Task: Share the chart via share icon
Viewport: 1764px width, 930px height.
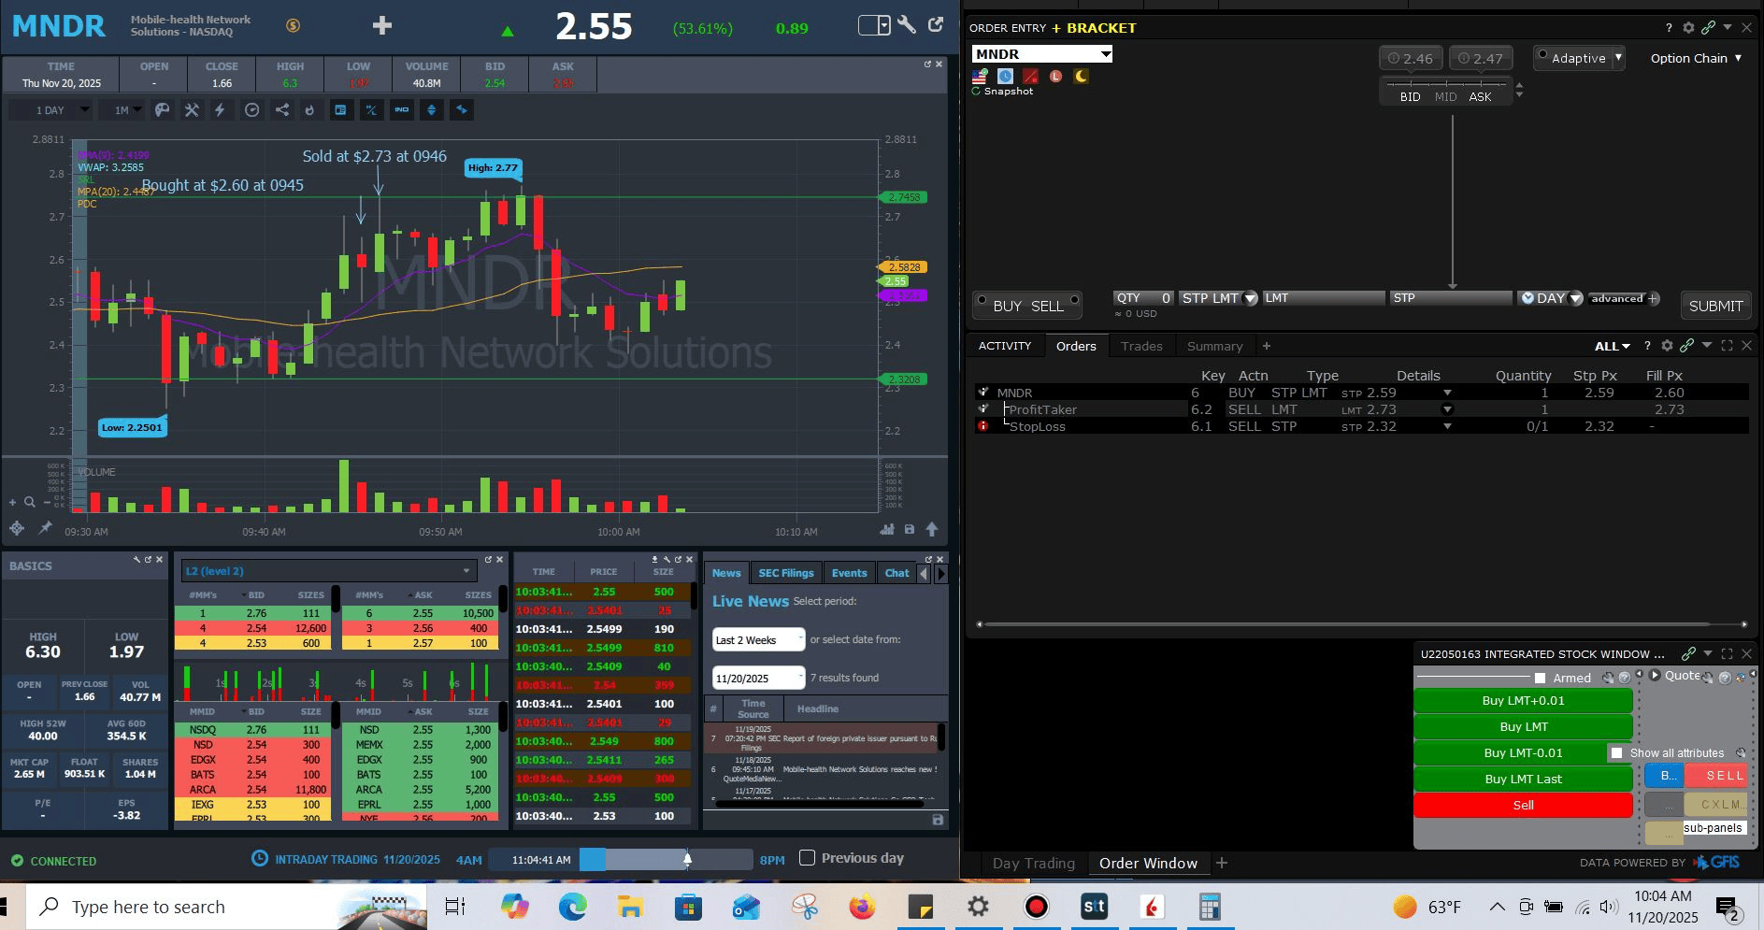Action: point(281,110)
